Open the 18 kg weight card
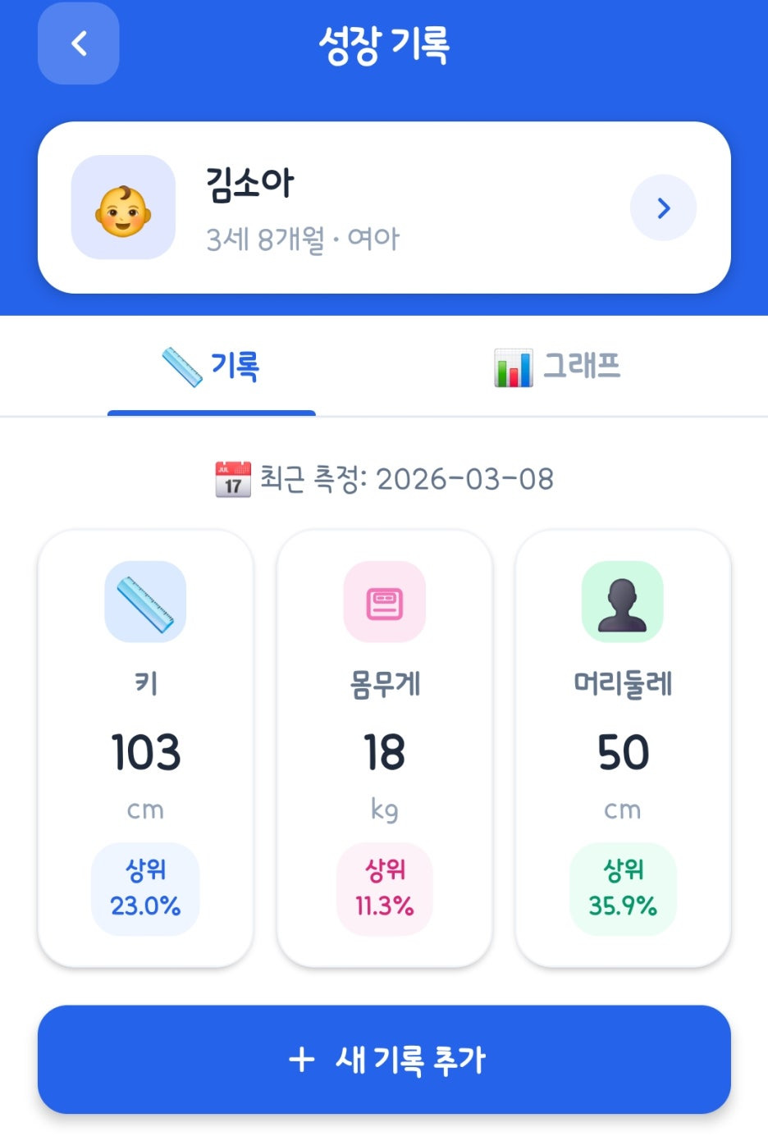The image size is (768, 1136). pyautogui.click(x=384, y=749)
